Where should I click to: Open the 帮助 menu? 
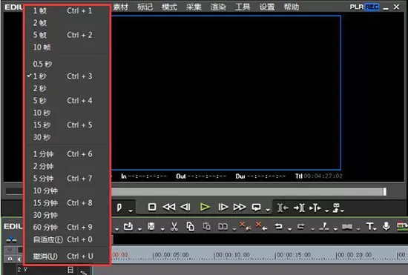[292, 7]
